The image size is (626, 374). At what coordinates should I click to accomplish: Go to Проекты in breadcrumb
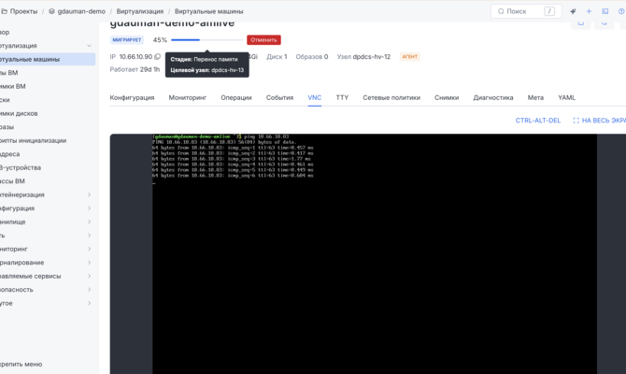point(23,11)
